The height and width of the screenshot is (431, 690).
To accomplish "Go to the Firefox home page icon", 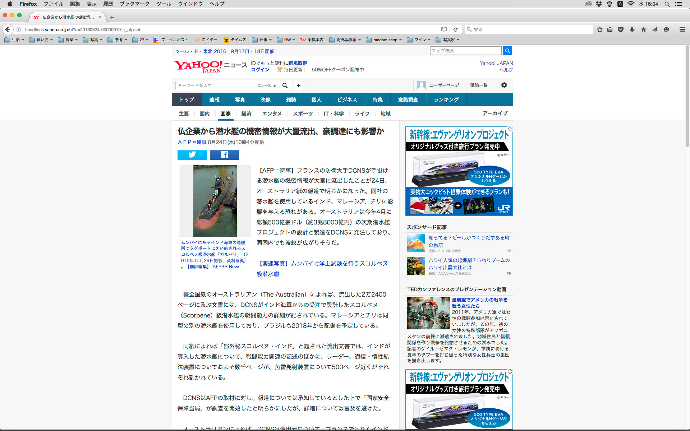I will coord(643,29).
